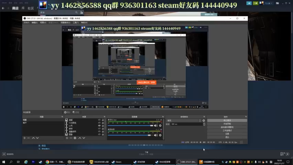
Task: Open transition properties gear icon
Action: tap(204, 121)
